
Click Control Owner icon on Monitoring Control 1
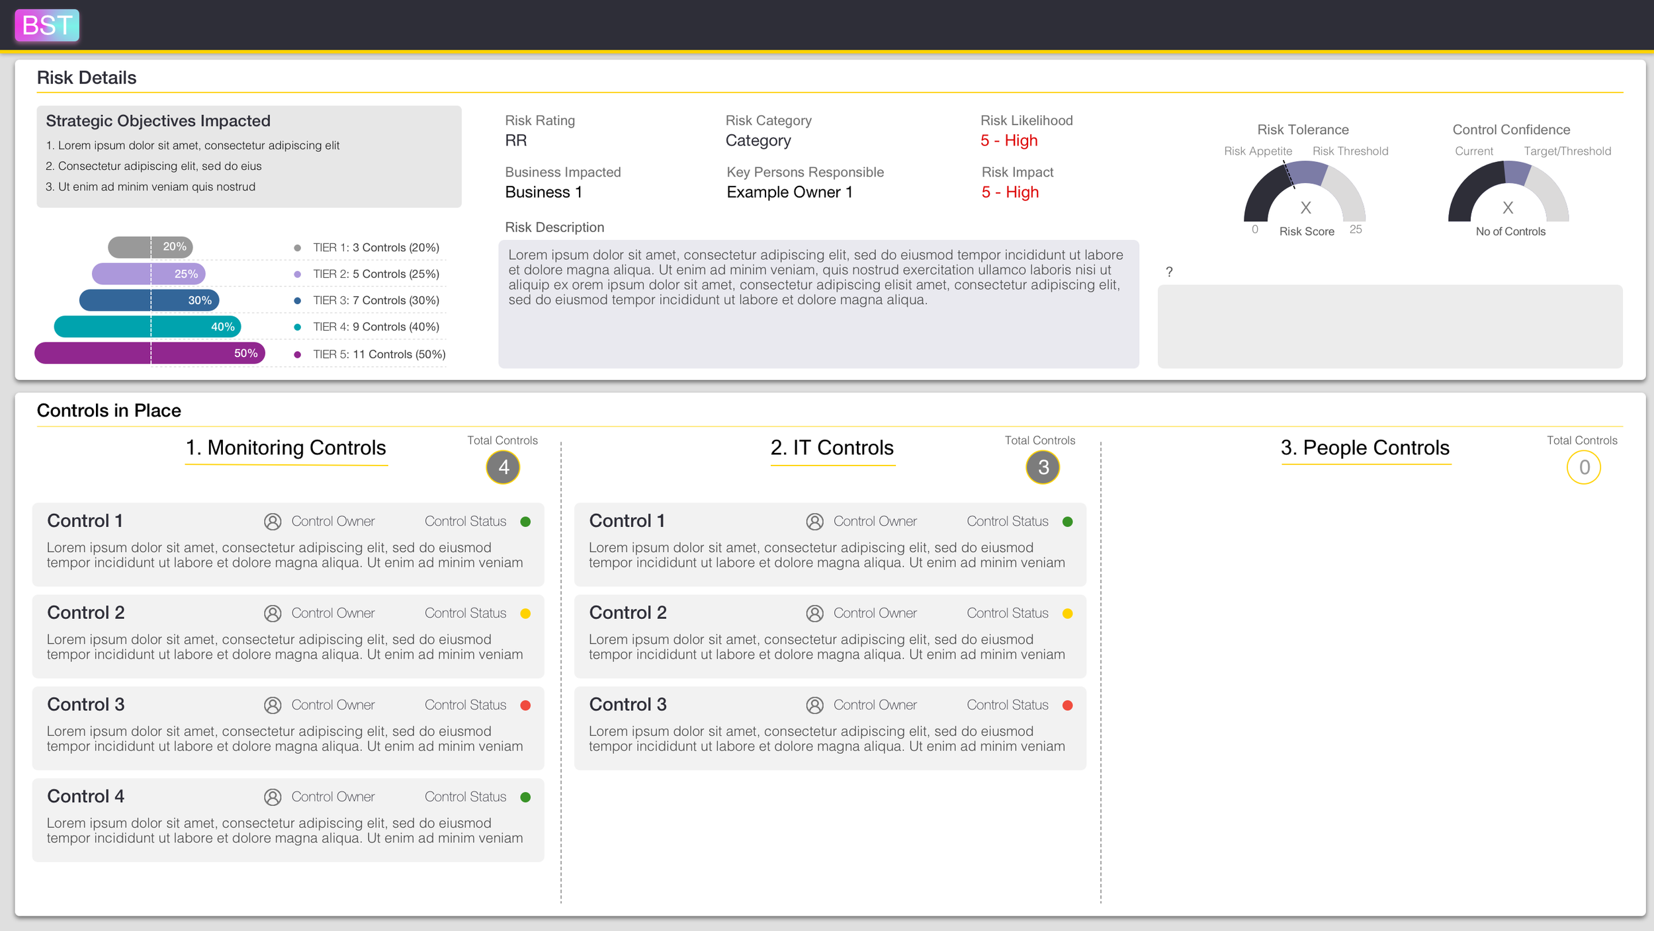pos(272,521)
